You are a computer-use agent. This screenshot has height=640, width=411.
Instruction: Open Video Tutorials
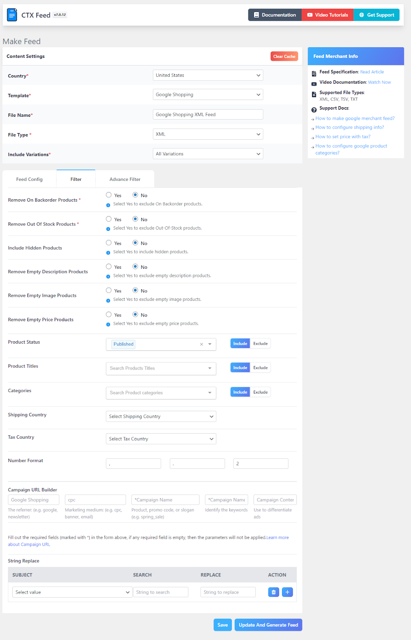327,15
